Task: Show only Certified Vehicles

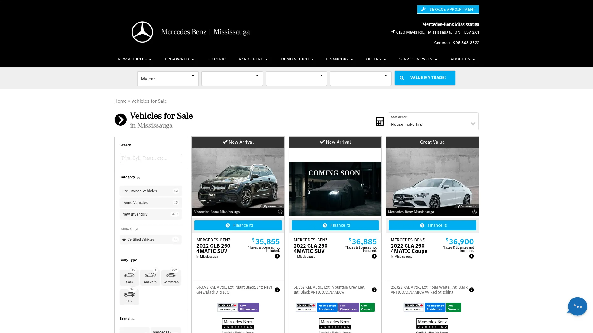Action: pos(150,240)
